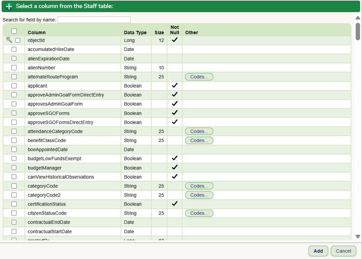Select the approvesAdminGoalForm checkbox
Image resolution: width=362 pixels, height=259 pixels.
coord(14,104)
